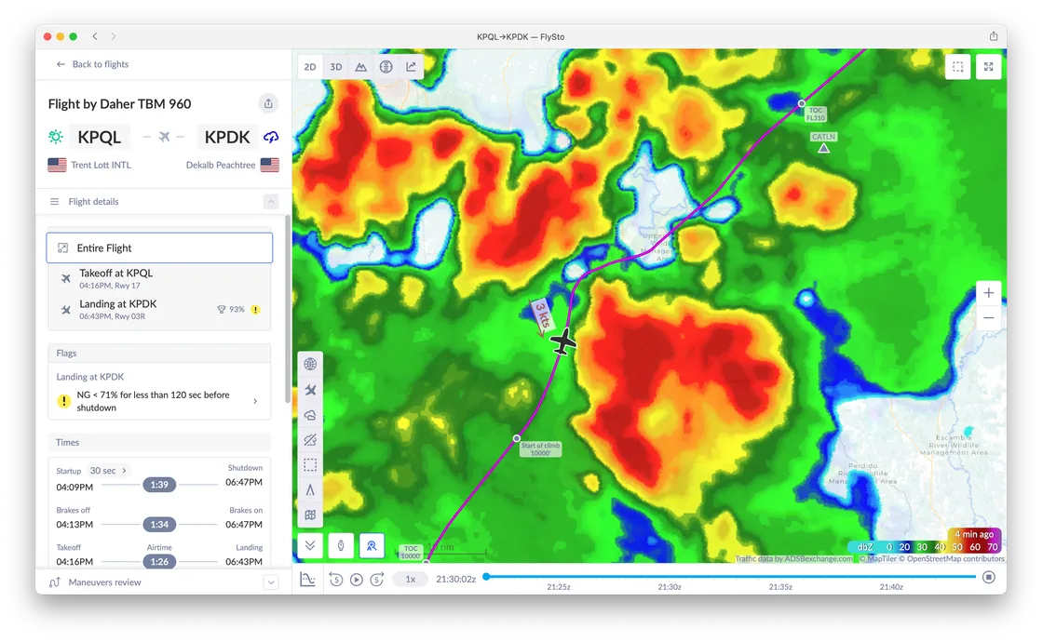Image resolution: width=1043 pixels, height=642 pixels.
Task: Toggle the folded aeronautical chart layer
Action: tap(310, 515)
